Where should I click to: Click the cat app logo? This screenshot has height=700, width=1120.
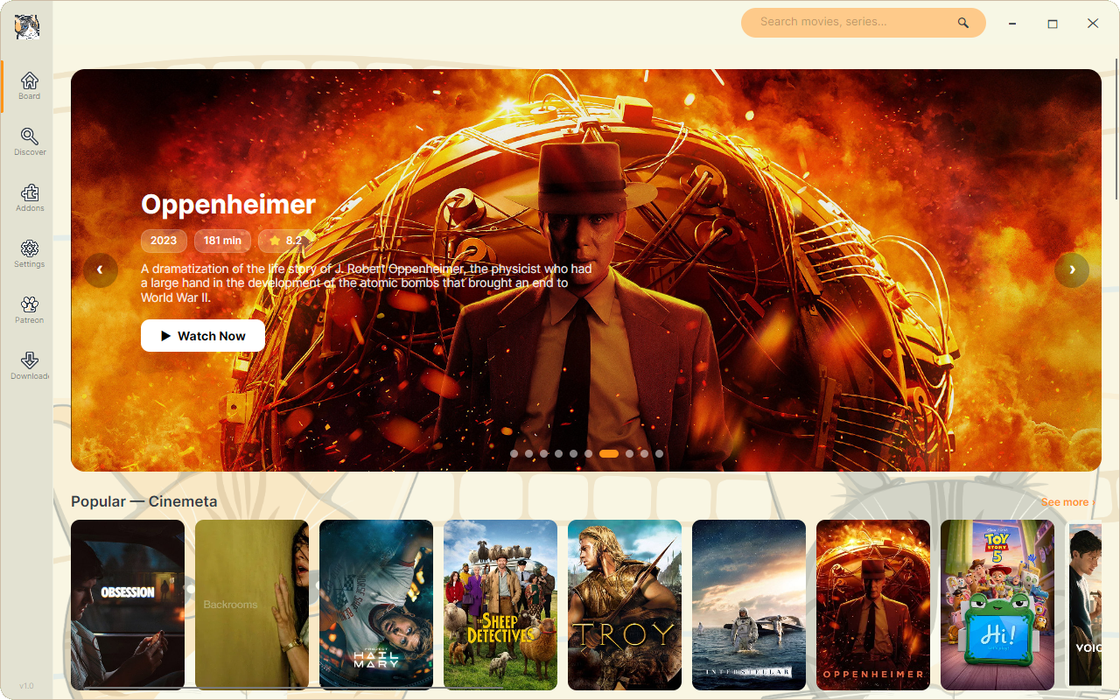tap(27, 27)
